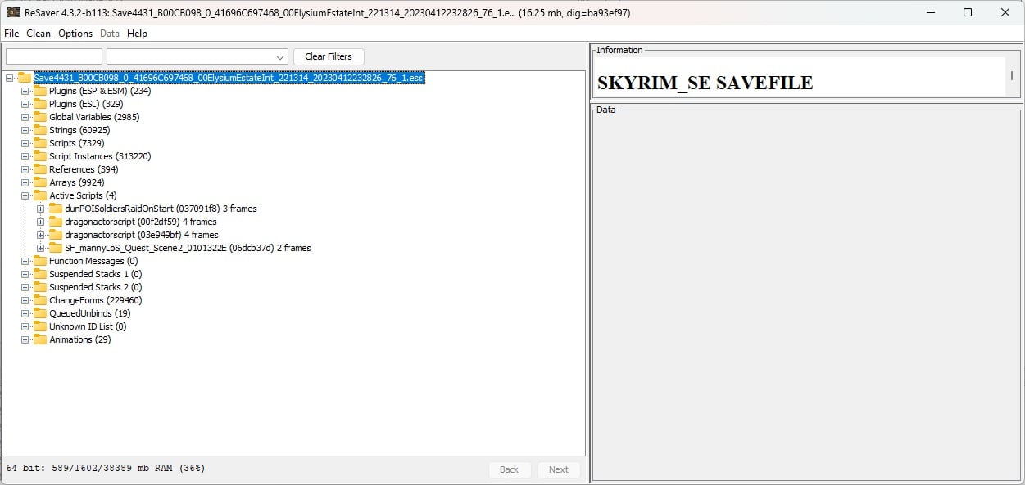
Task: Open the Help menu
Action: pos(137,34)
